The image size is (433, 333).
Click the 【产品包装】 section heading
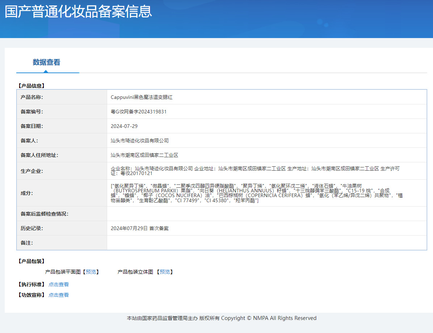[31, 261]
